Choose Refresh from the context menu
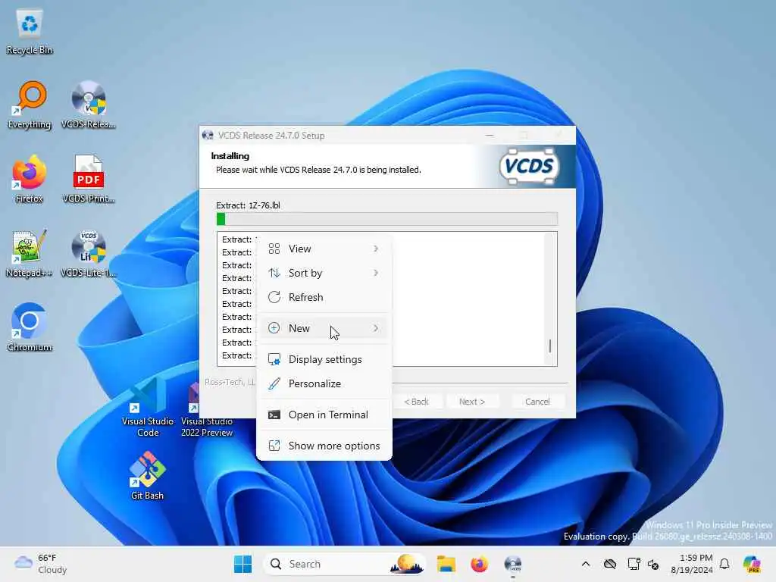 click(x=324, y=297)
